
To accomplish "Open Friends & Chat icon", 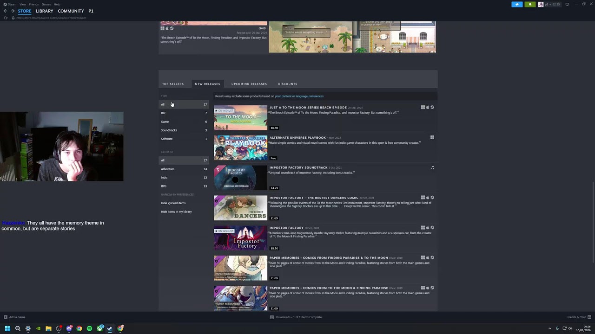I will [x=588, y=317].
